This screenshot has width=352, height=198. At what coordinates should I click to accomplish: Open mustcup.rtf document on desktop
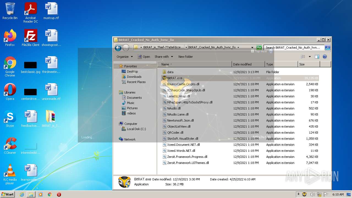click(51, 11)
